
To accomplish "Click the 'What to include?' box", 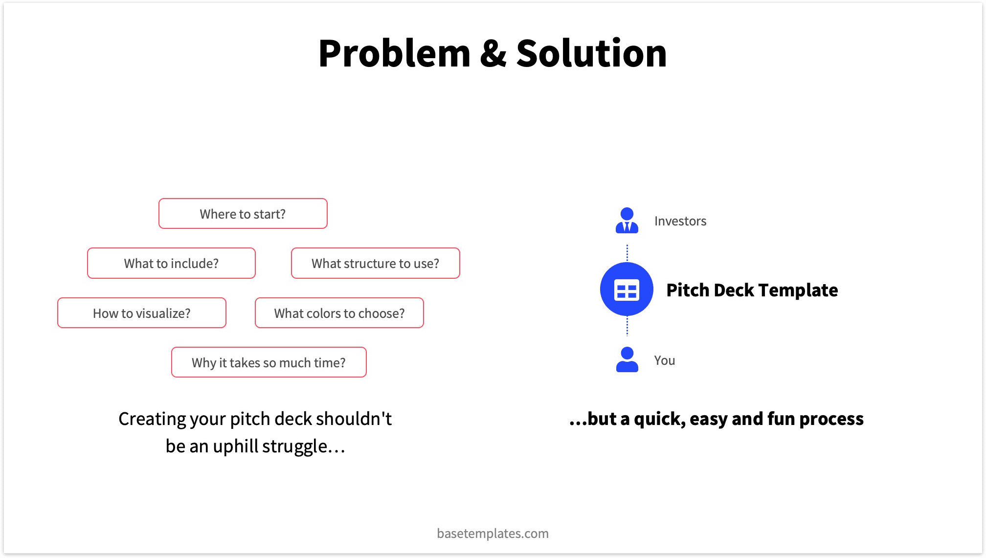I will click(x=171, y=264).
